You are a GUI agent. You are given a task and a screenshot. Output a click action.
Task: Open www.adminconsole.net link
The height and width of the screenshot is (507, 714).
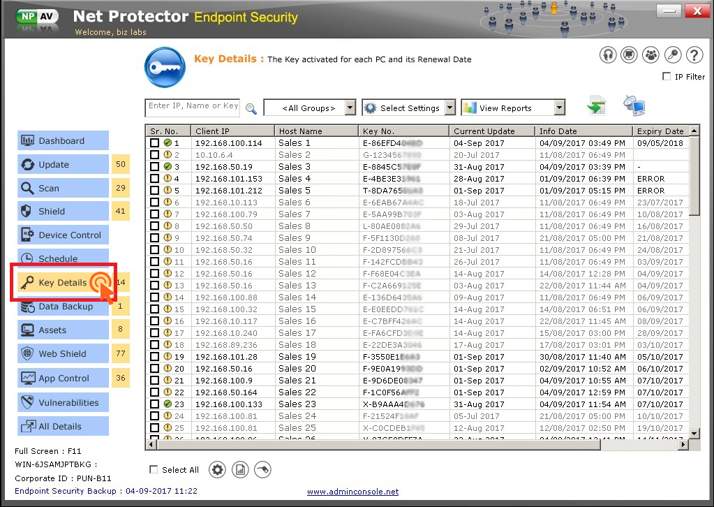(353, 492)
